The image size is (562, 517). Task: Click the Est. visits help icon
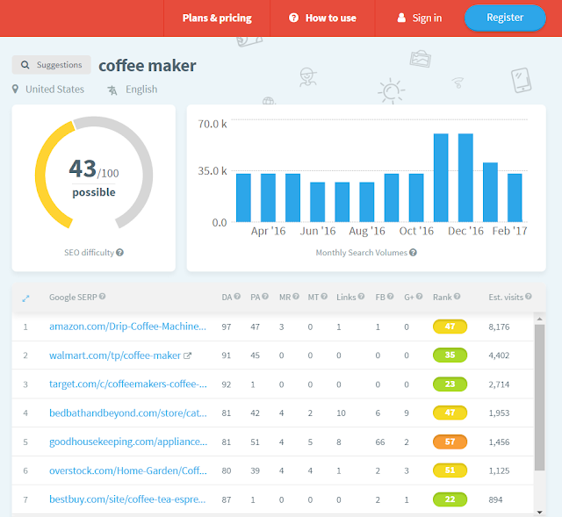(529, 297)
